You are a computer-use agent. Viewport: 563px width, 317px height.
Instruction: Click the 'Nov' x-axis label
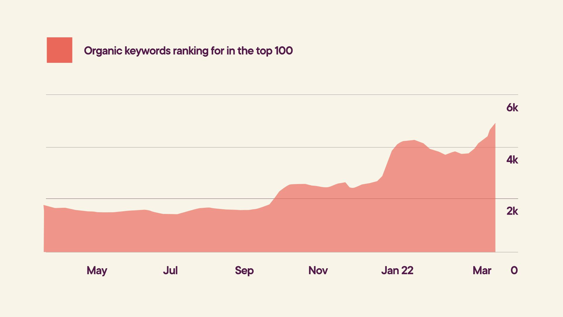click(x=318, y=270)
